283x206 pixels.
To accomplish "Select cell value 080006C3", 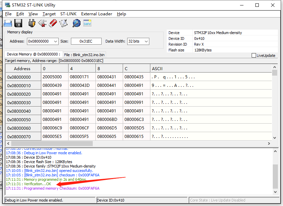I will click(x=136, y=120).
